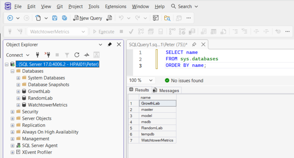Expand the System Databases folder
This screenshot has width=294, height=158.
[18, 78]
